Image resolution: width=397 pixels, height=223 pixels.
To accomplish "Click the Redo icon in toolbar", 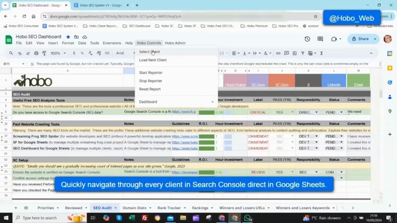I will (28, 53).
